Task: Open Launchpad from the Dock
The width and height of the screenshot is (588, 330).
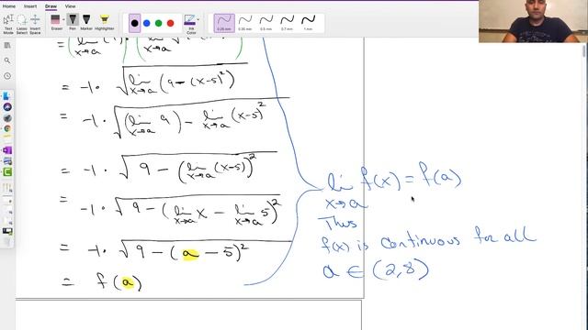Action: coord(7,118)
